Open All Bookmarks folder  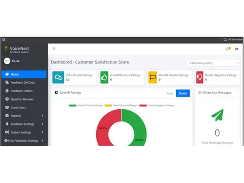tap(233, 40)
